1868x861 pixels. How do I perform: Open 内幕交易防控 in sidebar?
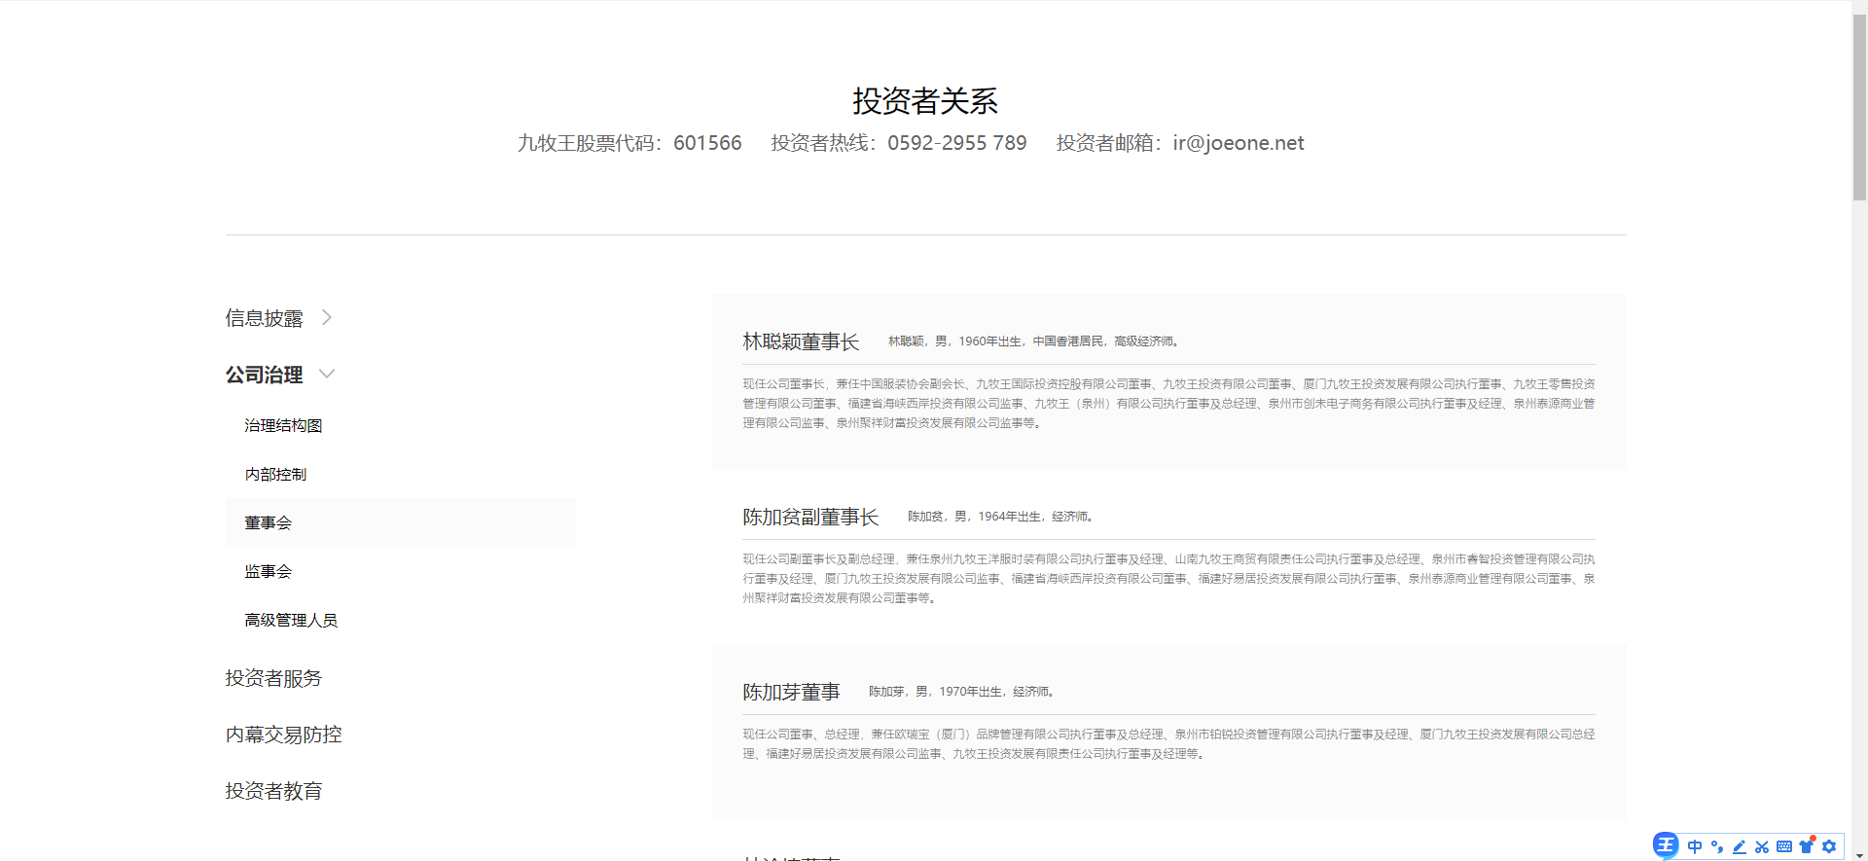point(284,735)
